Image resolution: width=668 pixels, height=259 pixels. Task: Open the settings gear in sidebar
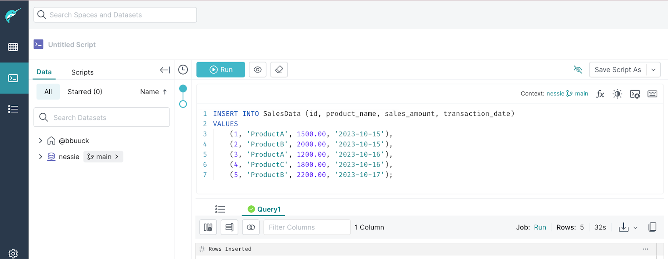[13, 253]
